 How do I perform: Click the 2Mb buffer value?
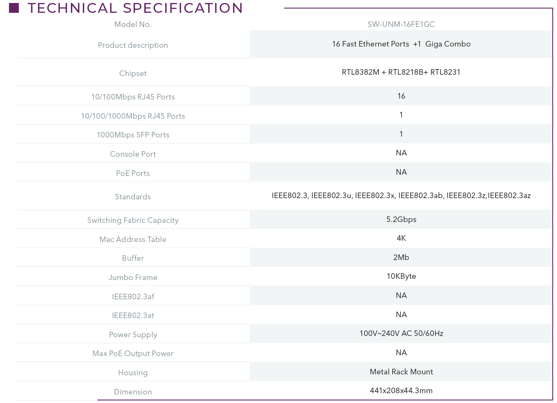click(401, 257)
